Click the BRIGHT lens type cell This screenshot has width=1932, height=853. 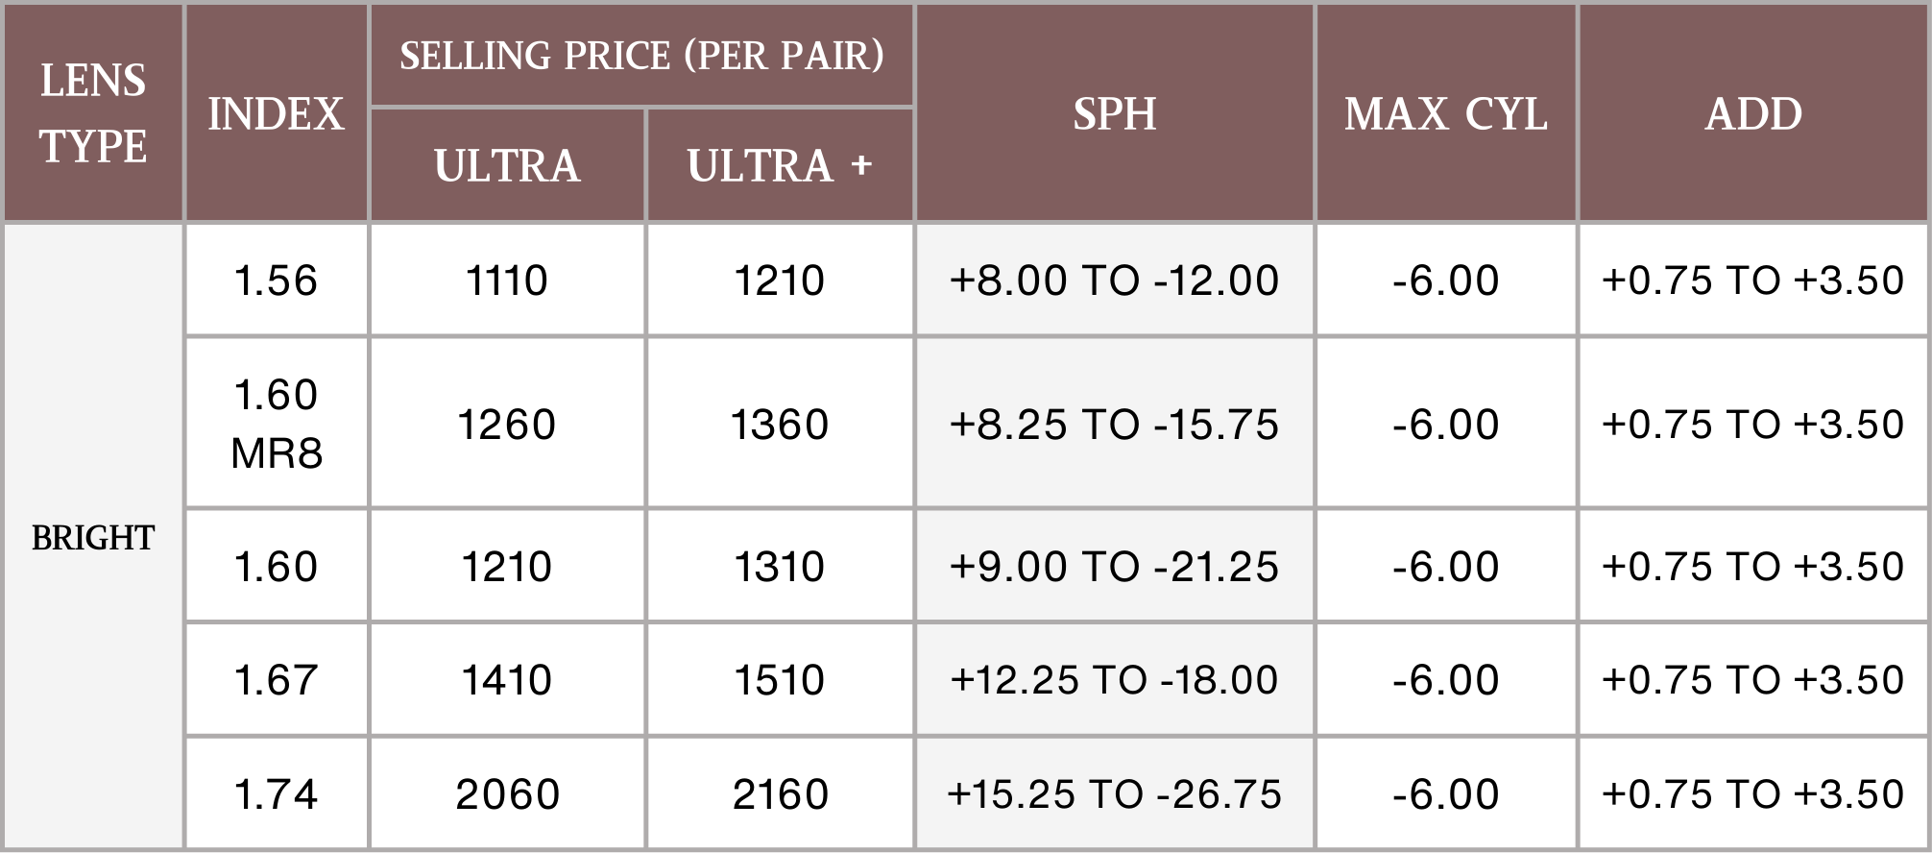click(x=93, y=537)
